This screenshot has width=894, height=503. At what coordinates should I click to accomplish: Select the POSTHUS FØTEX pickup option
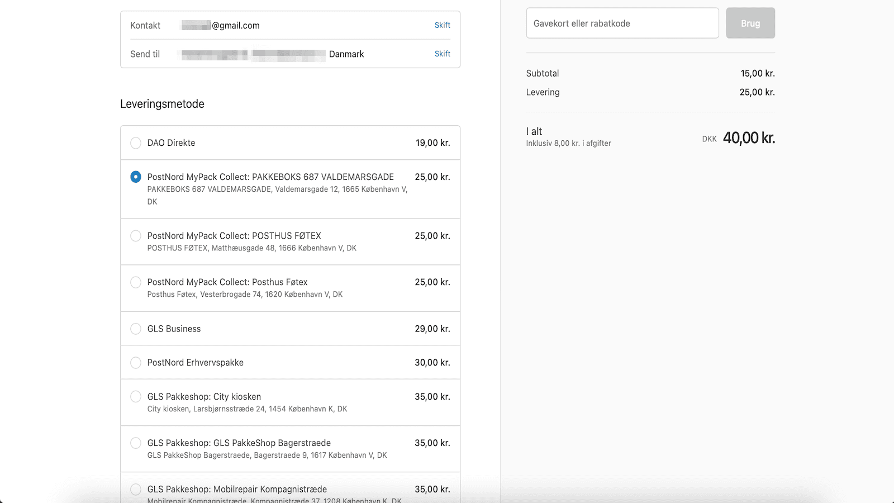136,236
